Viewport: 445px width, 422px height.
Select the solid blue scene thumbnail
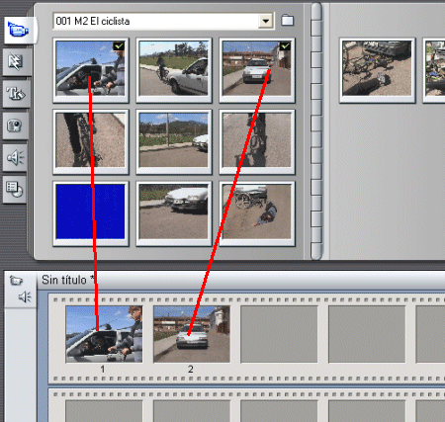point(91,211)
